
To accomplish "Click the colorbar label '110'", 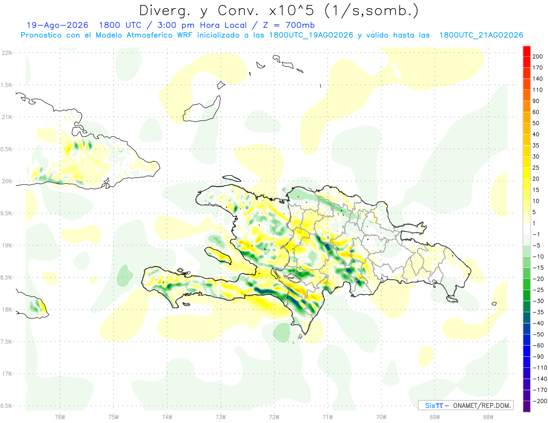I will (537, 90).
